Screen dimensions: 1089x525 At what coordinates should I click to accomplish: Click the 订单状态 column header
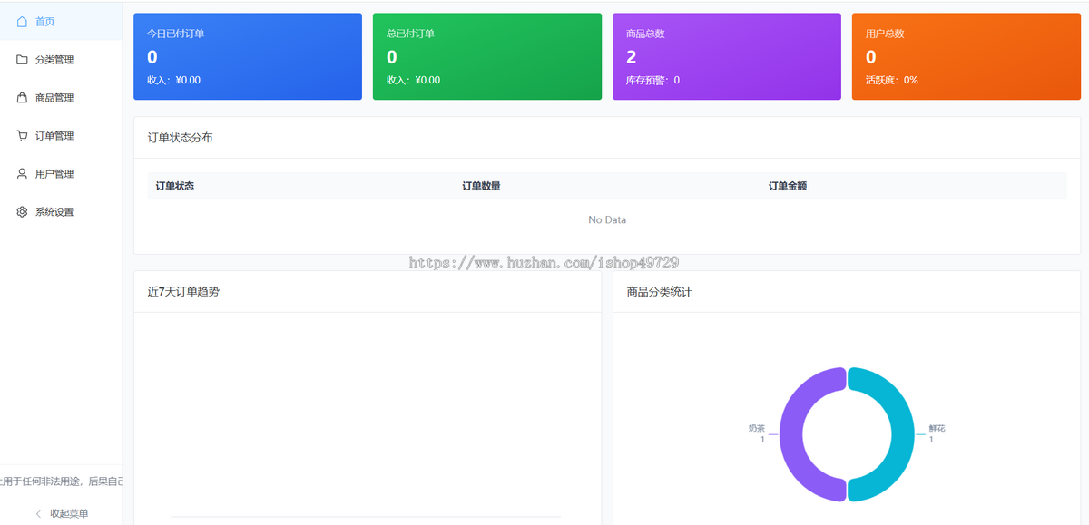175,186
